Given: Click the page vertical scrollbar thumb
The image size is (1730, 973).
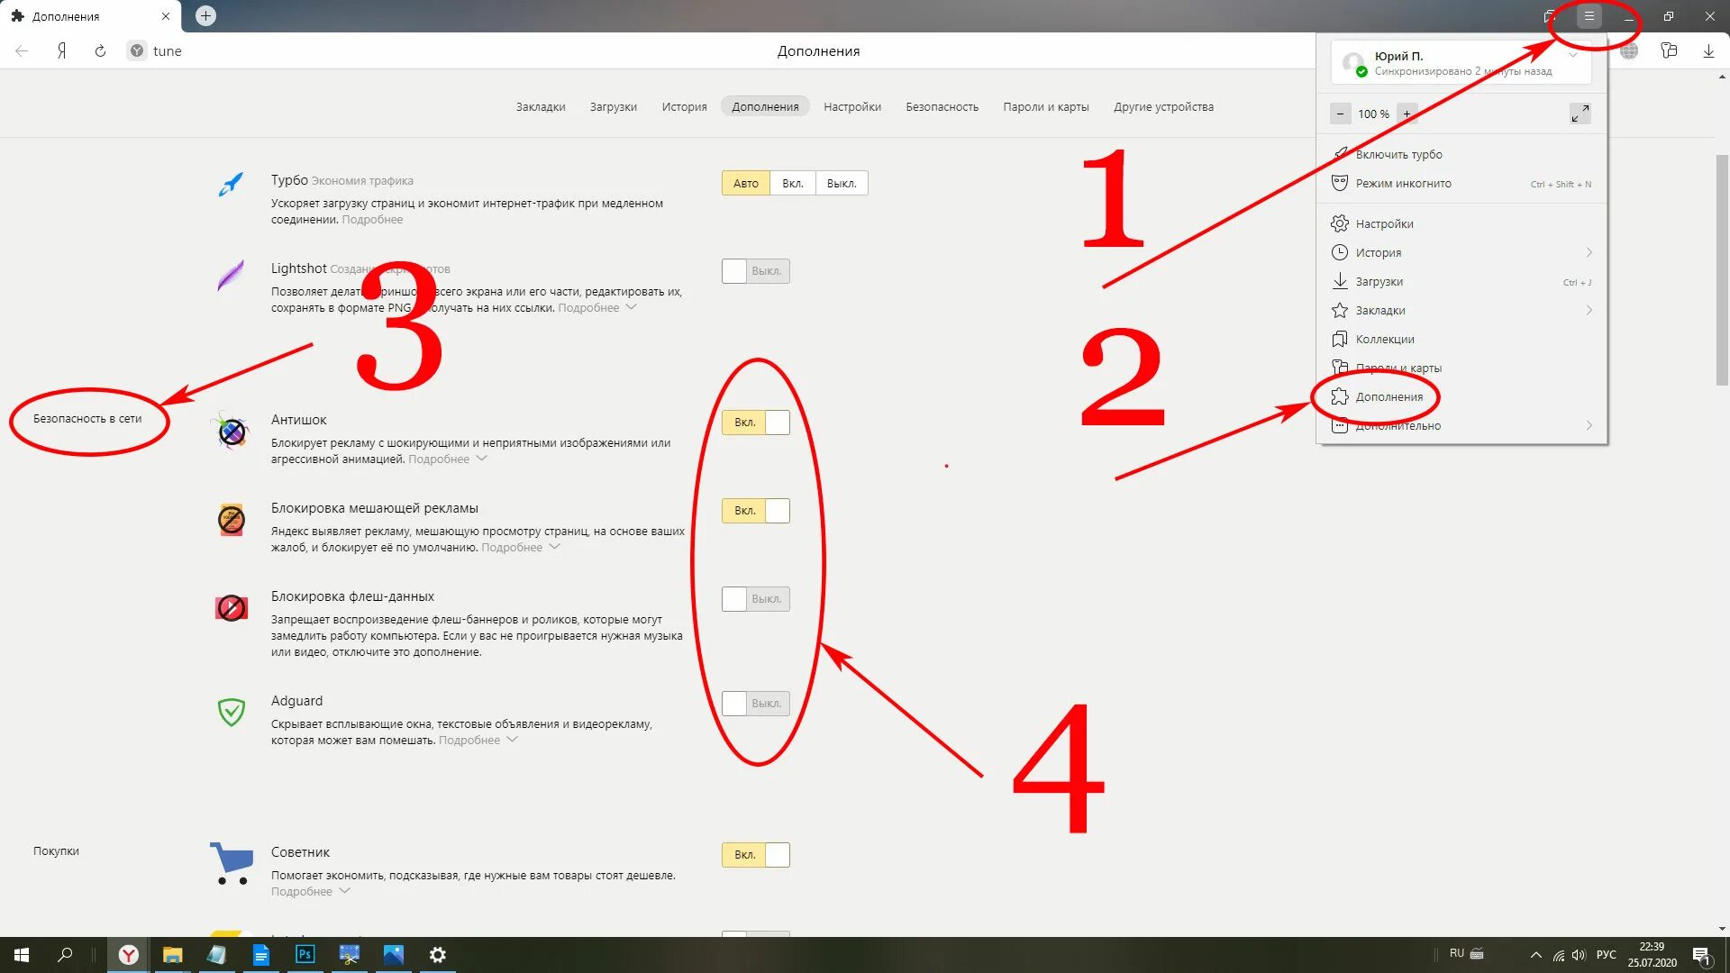Looking at the screenshot, I should (1722, 270).
